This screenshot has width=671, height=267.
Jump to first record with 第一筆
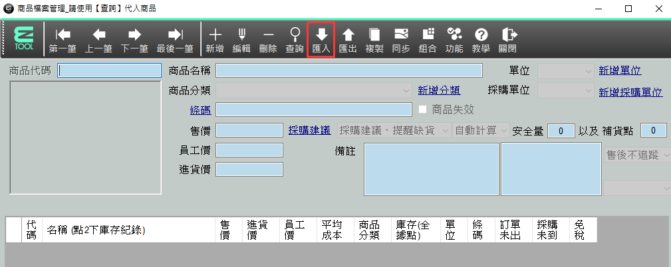63,41
